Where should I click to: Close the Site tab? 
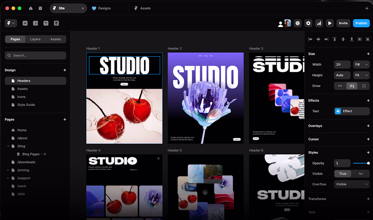click(83, 8)
